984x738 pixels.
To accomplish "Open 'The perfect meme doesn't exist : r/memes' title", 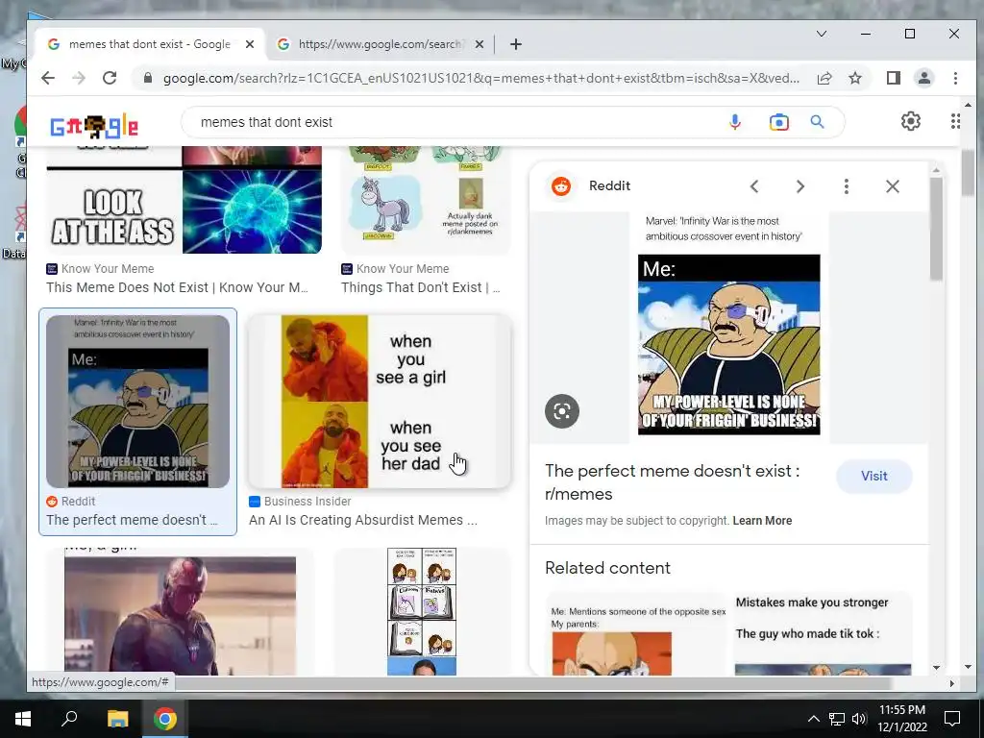I will pyautogui.click(x=672, y=482).
